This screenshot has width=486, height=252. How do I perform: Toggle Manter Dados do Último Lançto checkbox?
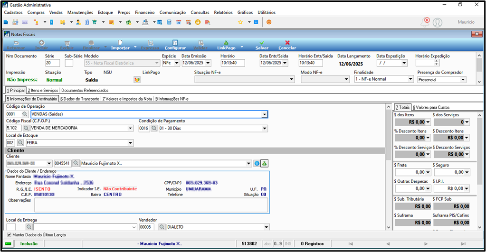point(9,234)
